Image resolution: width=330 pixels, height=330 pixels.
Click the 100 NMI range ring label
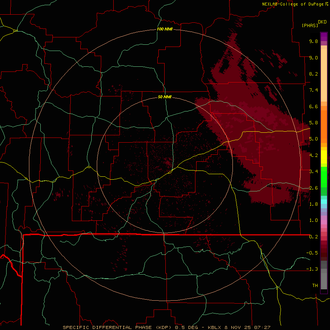(165, 29)
